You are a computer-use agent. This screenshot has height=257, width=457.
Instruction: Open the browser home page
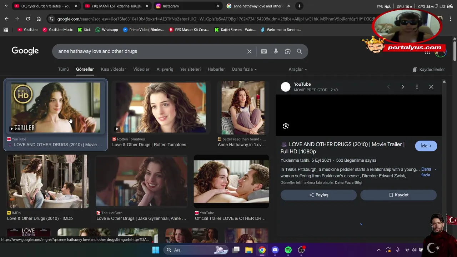click(x=39, y=19)
